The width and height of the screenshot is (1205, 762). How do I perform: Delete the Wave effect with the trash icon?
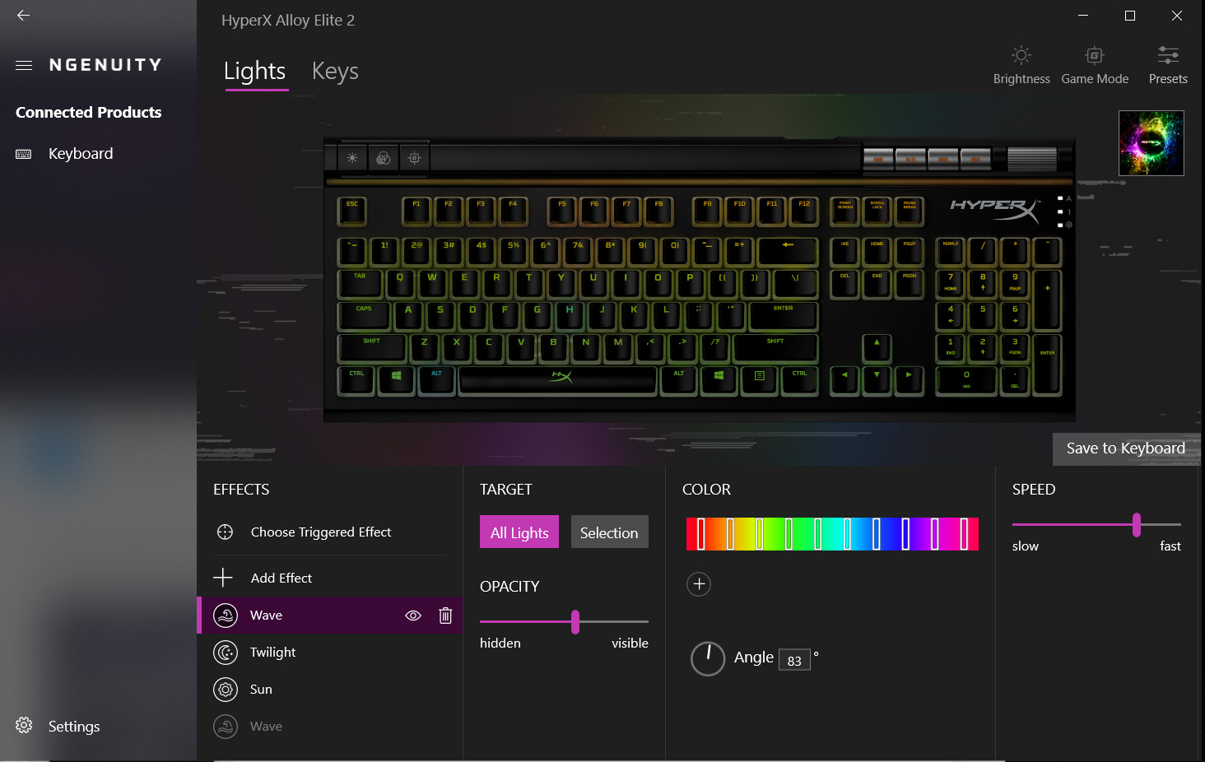click(x=445, y=615)
